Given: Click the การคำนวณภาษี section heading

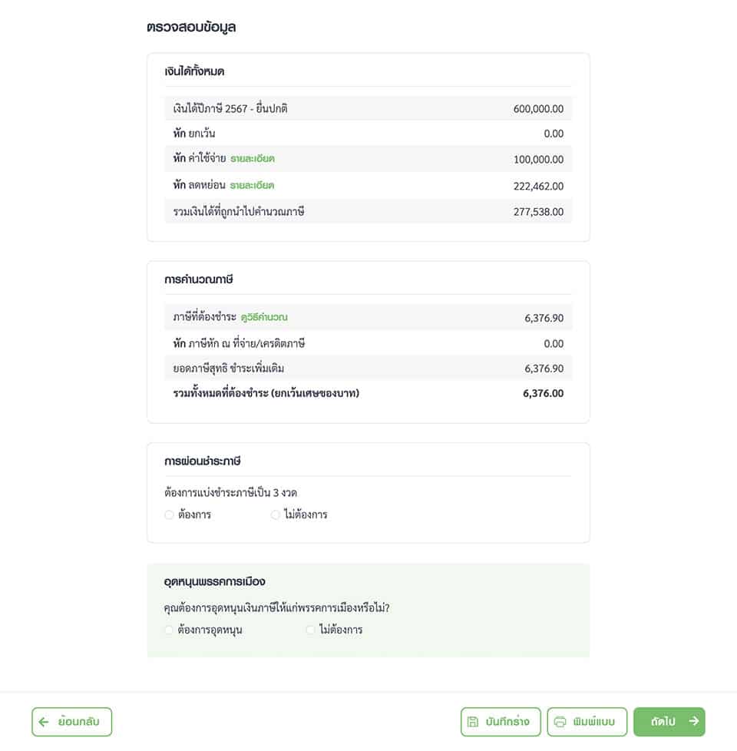Looking at the screenshot, I should [199, 280].
